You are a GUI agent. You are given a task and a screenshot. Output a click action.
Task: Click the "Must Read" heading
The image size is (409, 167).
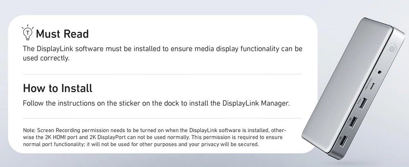coord(62,33)
